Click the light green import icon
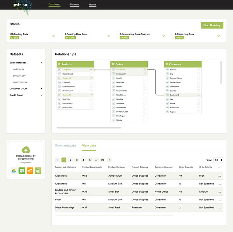 click(x=38, y=171)
